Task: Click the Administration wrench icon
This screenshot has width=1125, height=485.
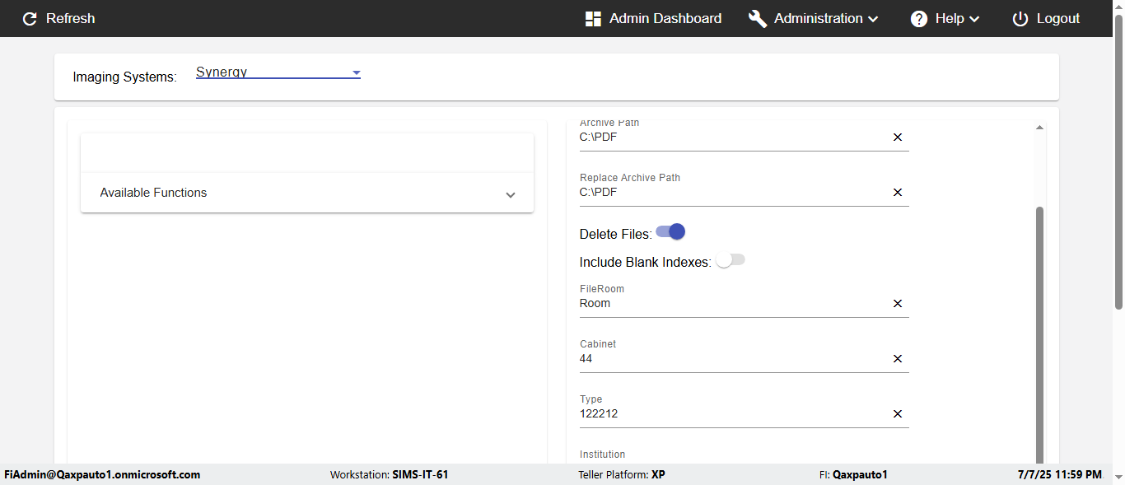Action: pyautogui.click(x=757, y=19)
